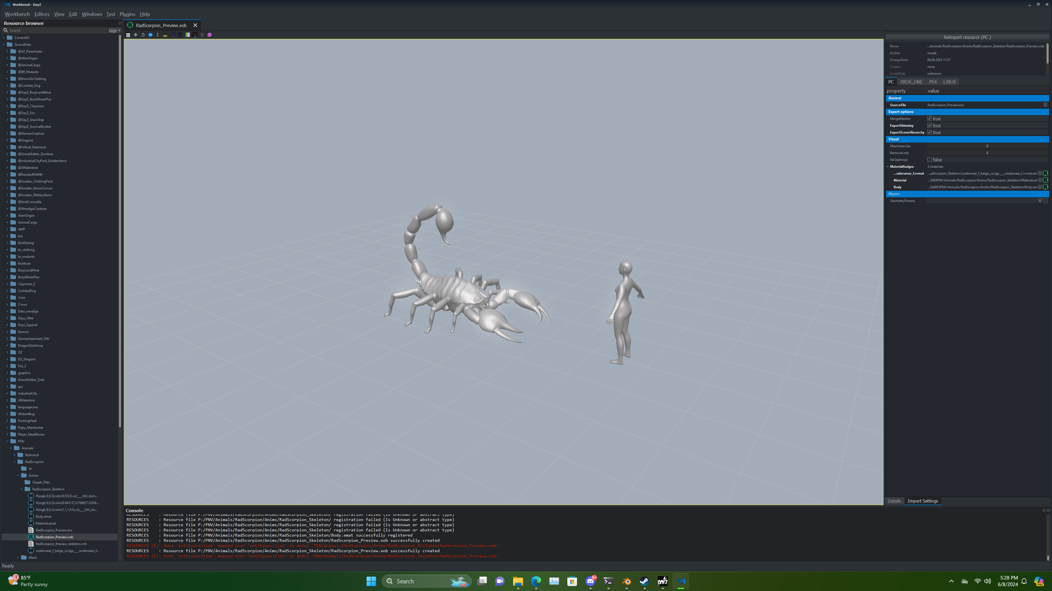The height and width of the screenshot is (591, 1052).
Task: Edit the MaxInstancies value field
Action: 987,146
